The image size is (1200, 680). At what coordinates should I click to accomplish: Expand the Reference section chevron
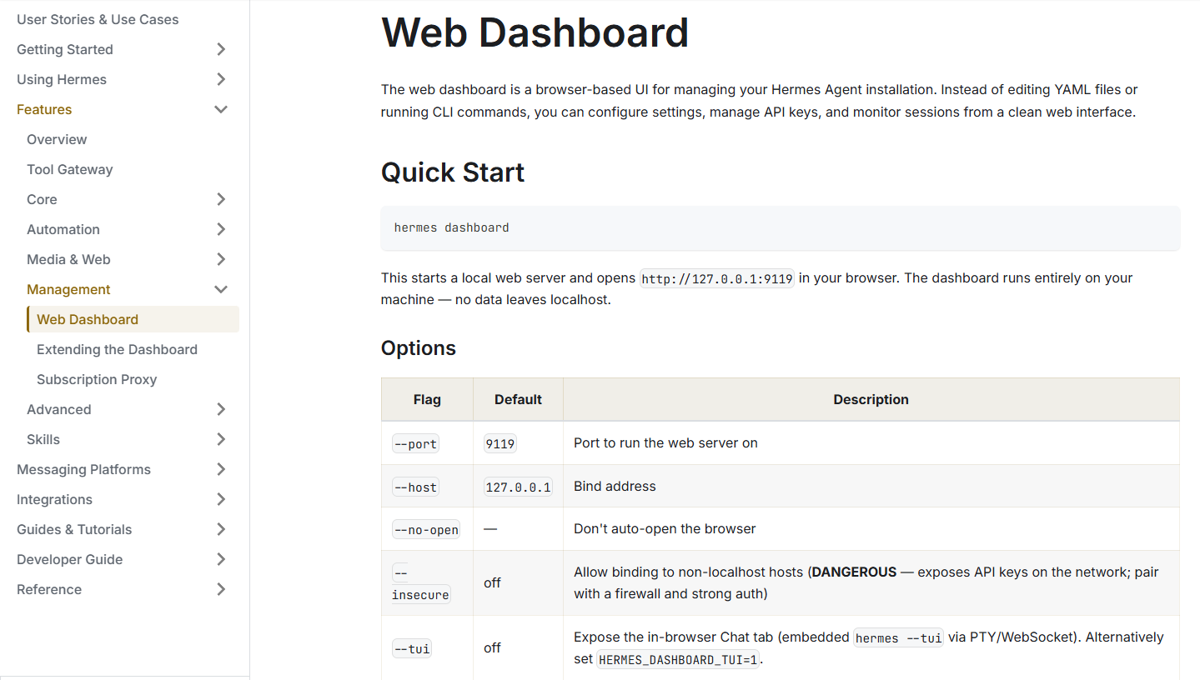click(221, 589)
